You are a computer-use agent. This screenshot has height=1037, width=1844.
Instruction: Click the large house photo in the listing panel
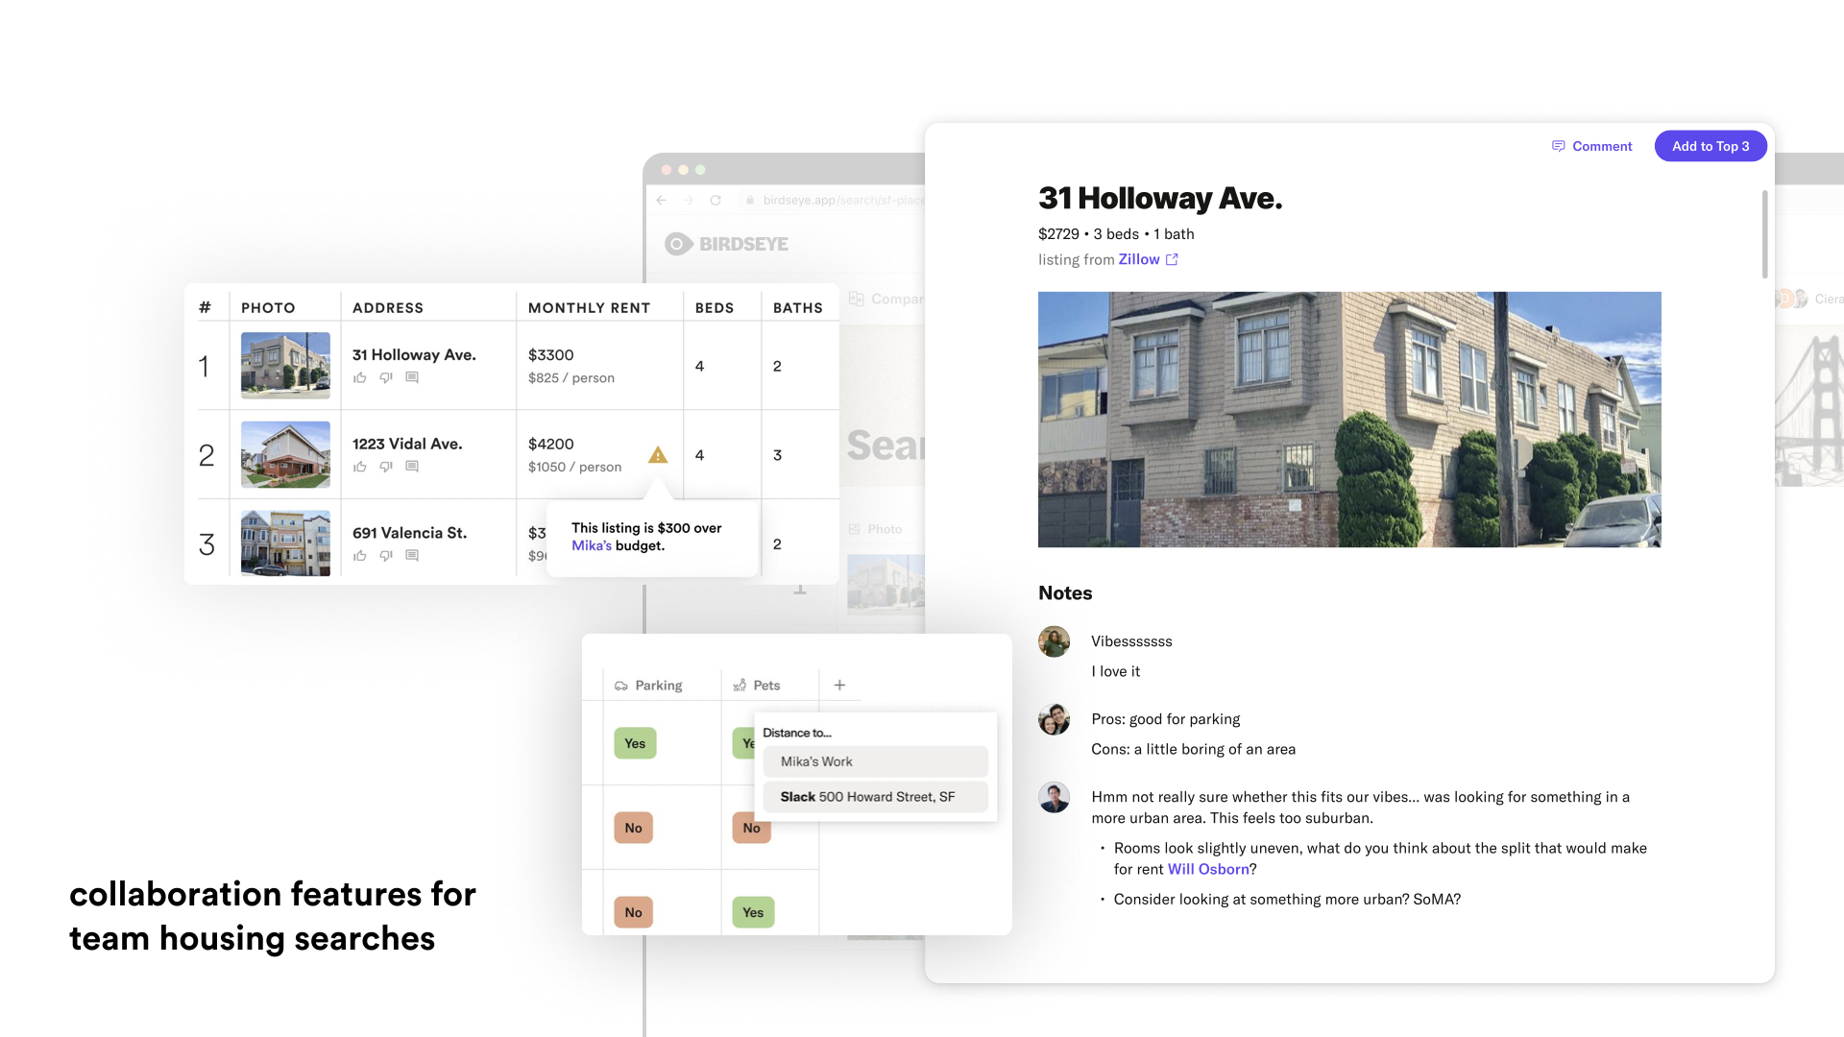point(1349,420)
